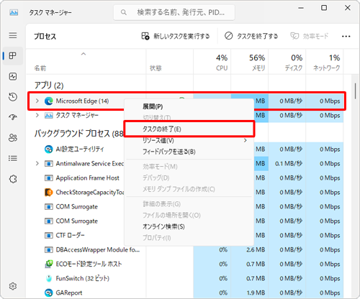Choose 詳細の表示(G) menu entry
This screenshot has height=299, width=360.
pos(189,204)
